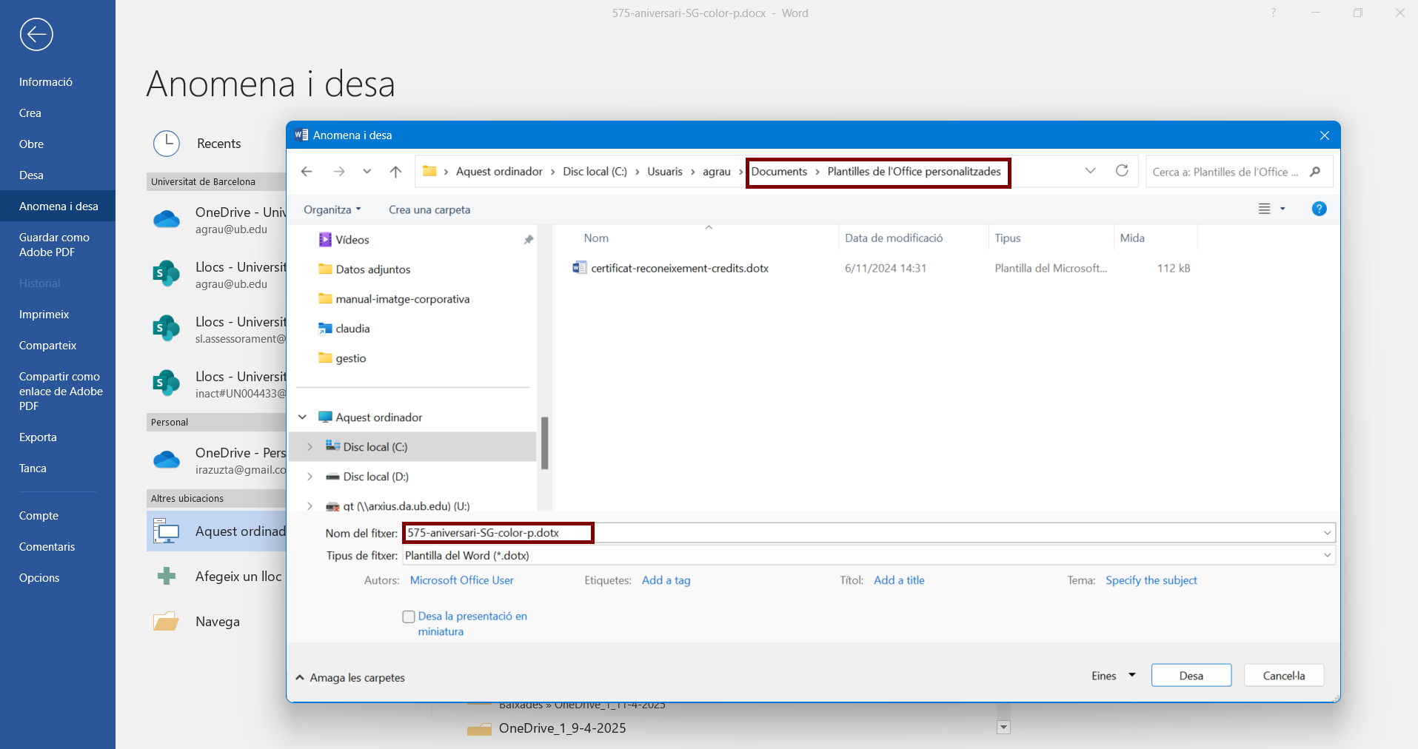Expand the Disc local (D:) tree node
Viewport: 1418px width, 749px height.
tap(310, 477)
